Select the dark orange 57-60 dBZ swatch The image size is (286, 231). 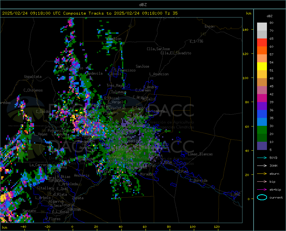[x=262, y=51]
